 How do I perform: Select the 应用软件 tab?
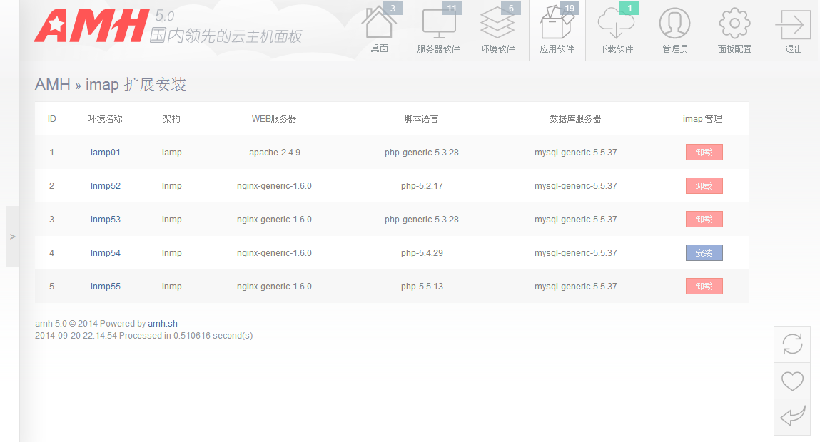point(557,30)
